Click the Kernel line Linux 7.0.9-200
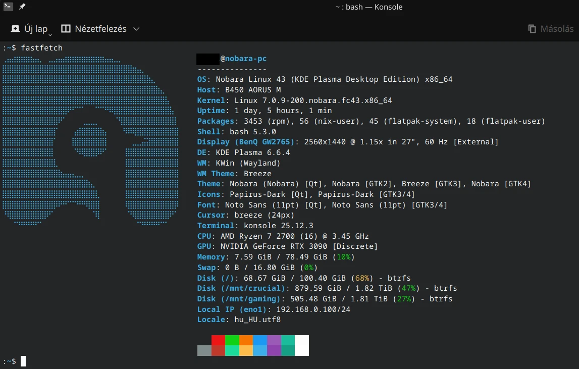Image resolution: width=579 pixels, height=369 pixels. pos(295,100)
